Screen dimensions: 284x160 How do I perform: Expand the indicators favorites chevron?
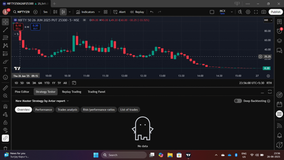coord(99,12)
